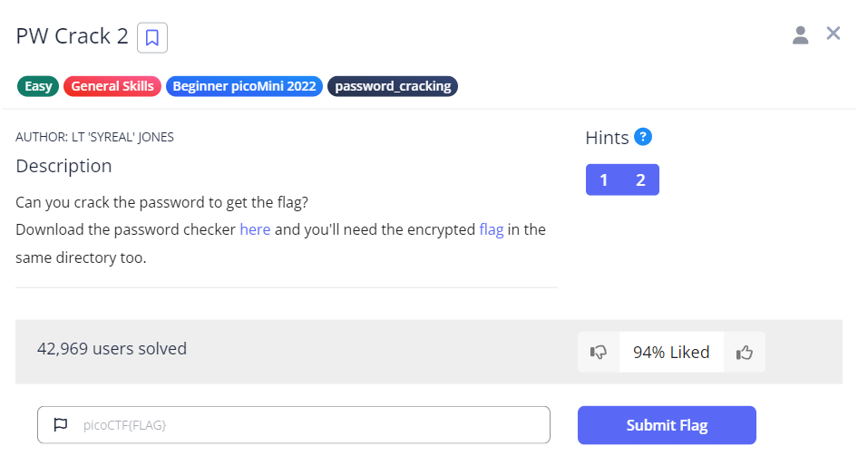Image resolution: width=858 pixels, height=475 pixels.
Task: Focus the picoCTF{FLAG} input field
Action: click(x=308, y=424)
